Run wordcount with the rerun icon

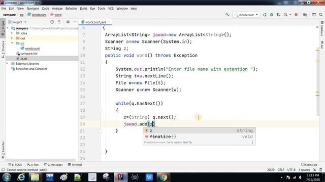[265, 15]
